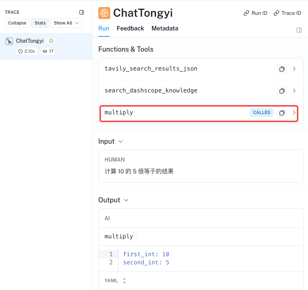Viewport: 308px width, 290px height.
Task: Click the orange ChatTongyi brain icon
Action: (104, 13)
